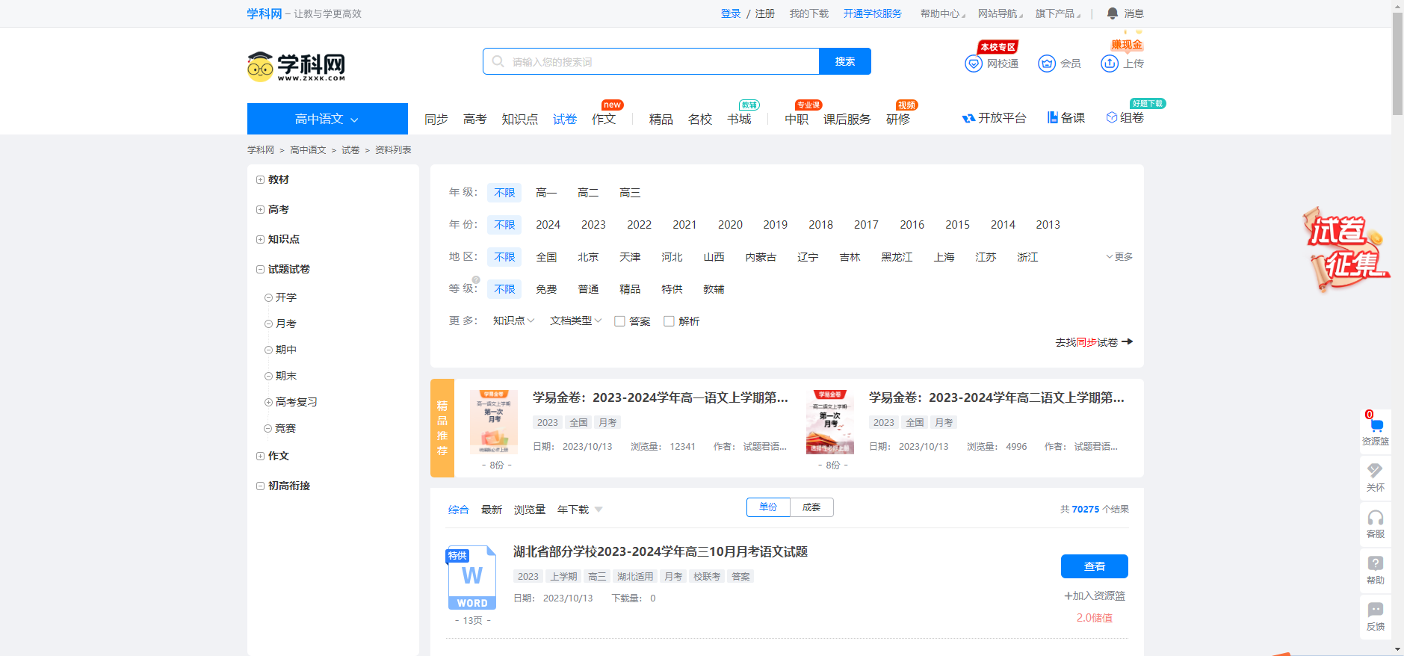Open 开通学校服务 link
1404x656 pixels.
coord(873,13)
